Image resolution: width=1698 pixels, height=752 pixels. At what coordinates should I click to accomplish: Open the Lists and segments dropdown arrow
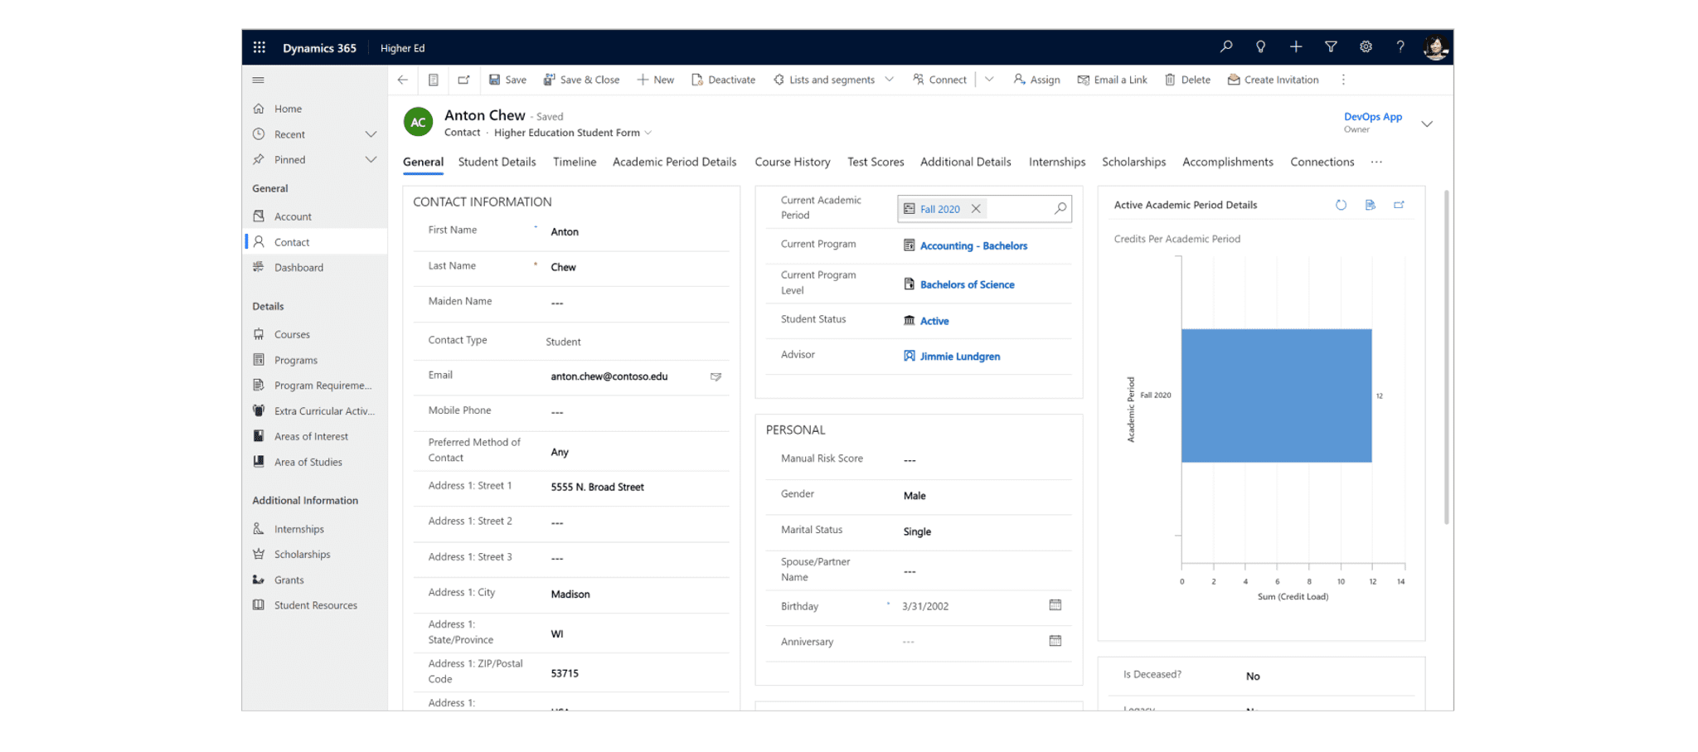click(x=890, y=80)
